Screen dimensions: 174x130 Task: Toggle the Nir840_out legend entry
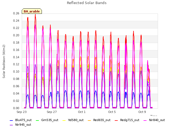[x=154, y=120]
